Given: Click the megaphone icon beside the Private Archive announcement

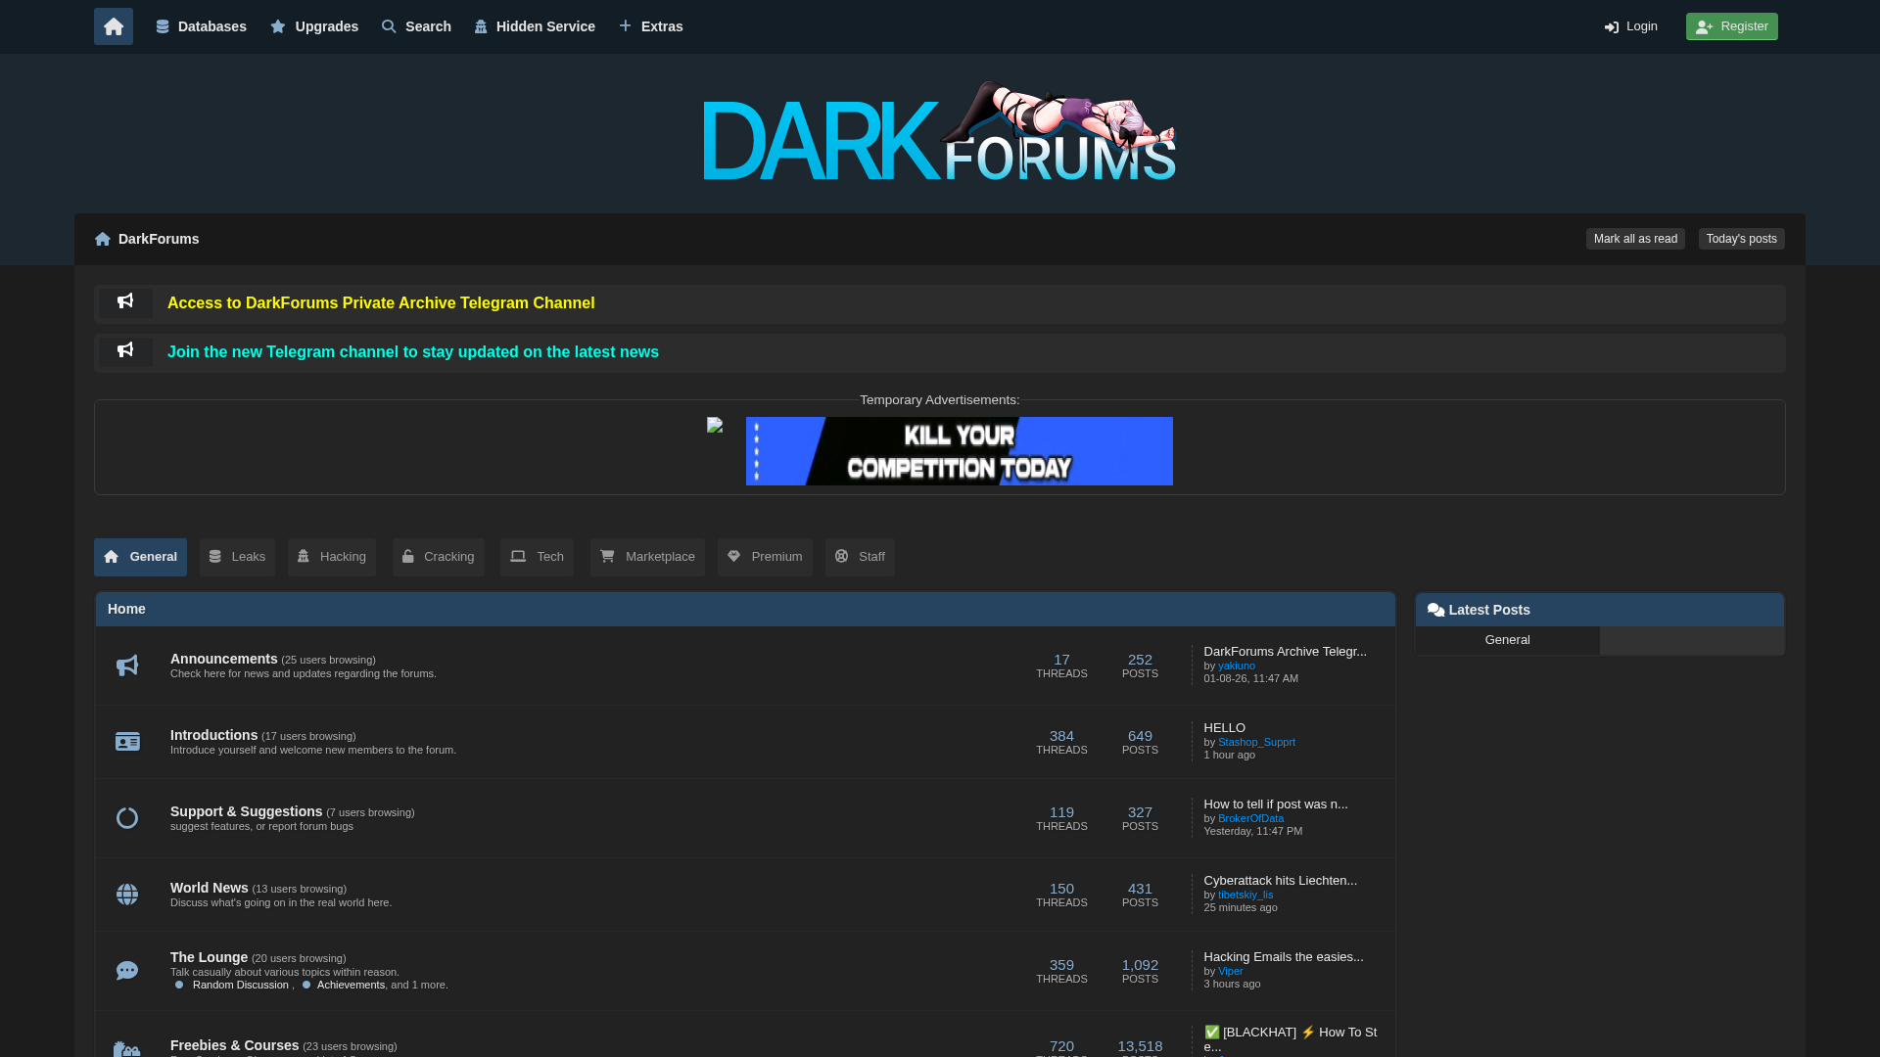Looking at the screenshot, I should coord(125,301).
